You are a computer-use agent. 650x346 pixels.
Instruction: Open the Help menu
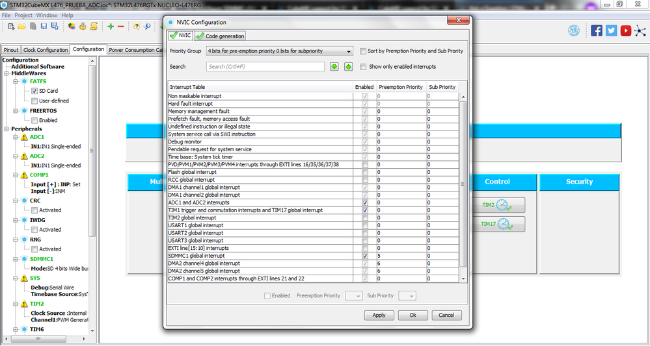68,16
